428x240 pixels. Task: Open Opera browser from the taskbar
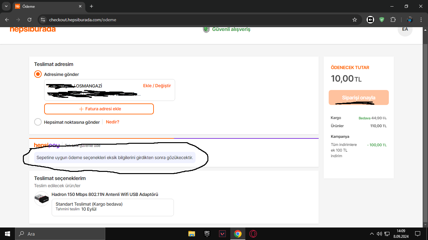tap(253, 234)
